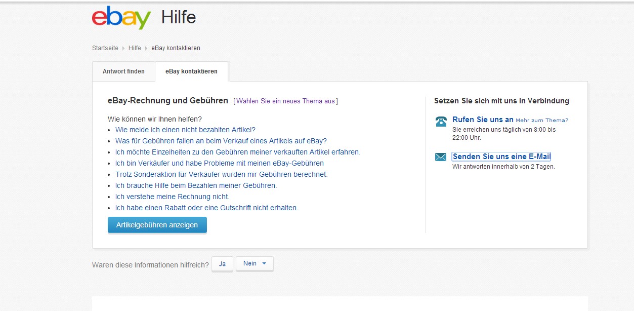
Task: Click Senden Sie uns eine E-Mail
Action: coord(501,157)
